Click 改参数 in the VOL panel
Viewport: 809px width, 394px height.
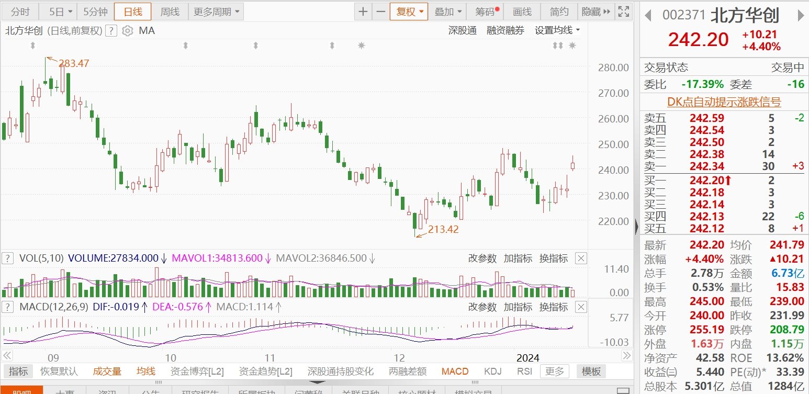pyautogui.click(x=482, y=258)
